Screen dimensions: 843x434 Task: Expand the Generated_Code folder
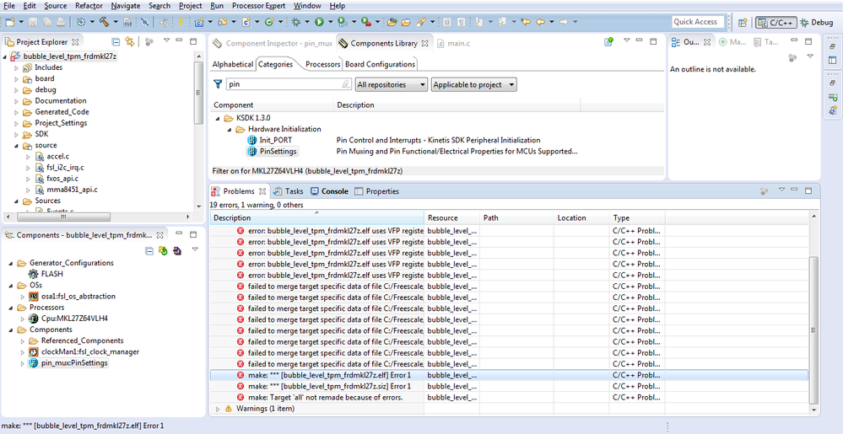[x=17, y=112]
